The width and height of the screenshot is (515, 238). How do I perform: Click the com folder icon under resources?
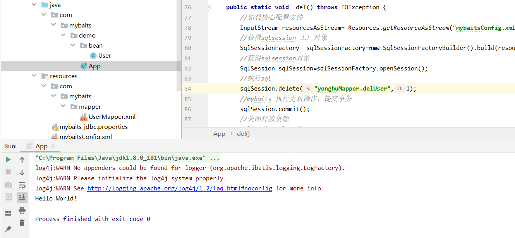coord(55,86)
